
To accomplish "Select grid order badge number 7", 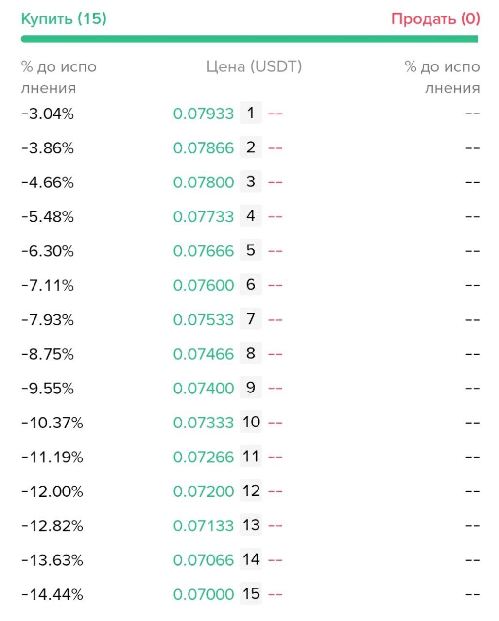I will 251,319.
